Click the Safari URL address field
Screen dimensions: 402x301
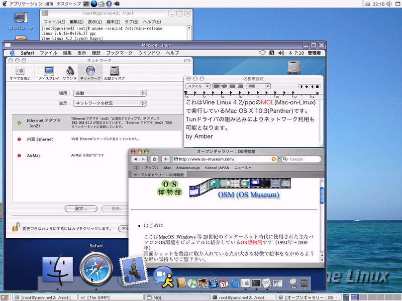(x=224, y=159)
